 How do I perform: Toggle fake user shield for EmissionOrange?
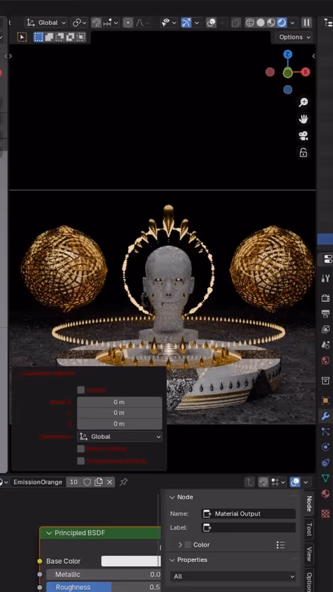(x=87, y=482)
